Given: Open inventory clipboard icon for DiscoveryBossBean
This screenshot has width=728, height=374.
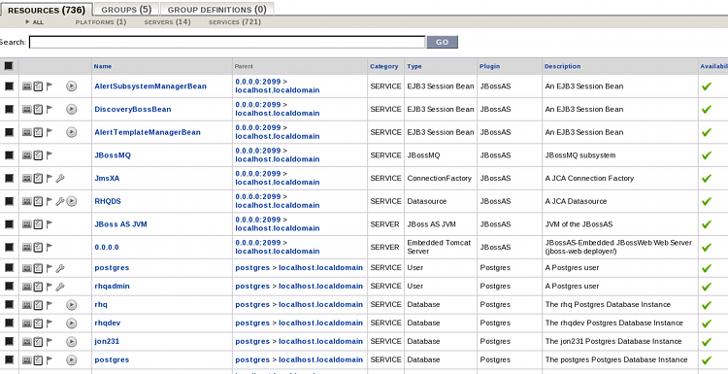Looking at the screenshot, I should (x=38, y=109).
